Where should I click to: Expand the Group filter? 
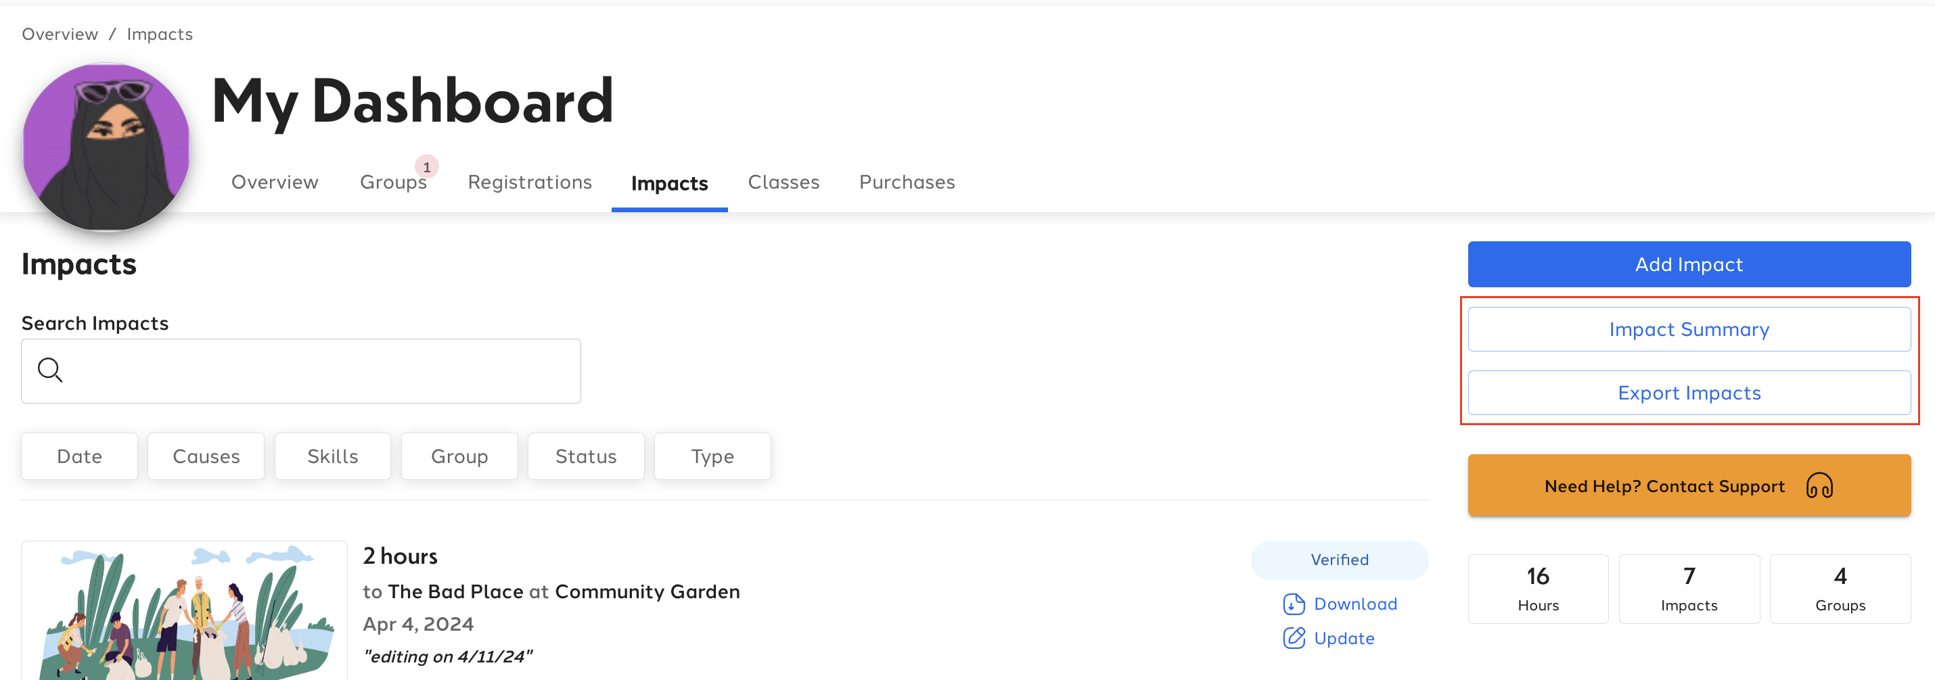(x=459, y=456)
